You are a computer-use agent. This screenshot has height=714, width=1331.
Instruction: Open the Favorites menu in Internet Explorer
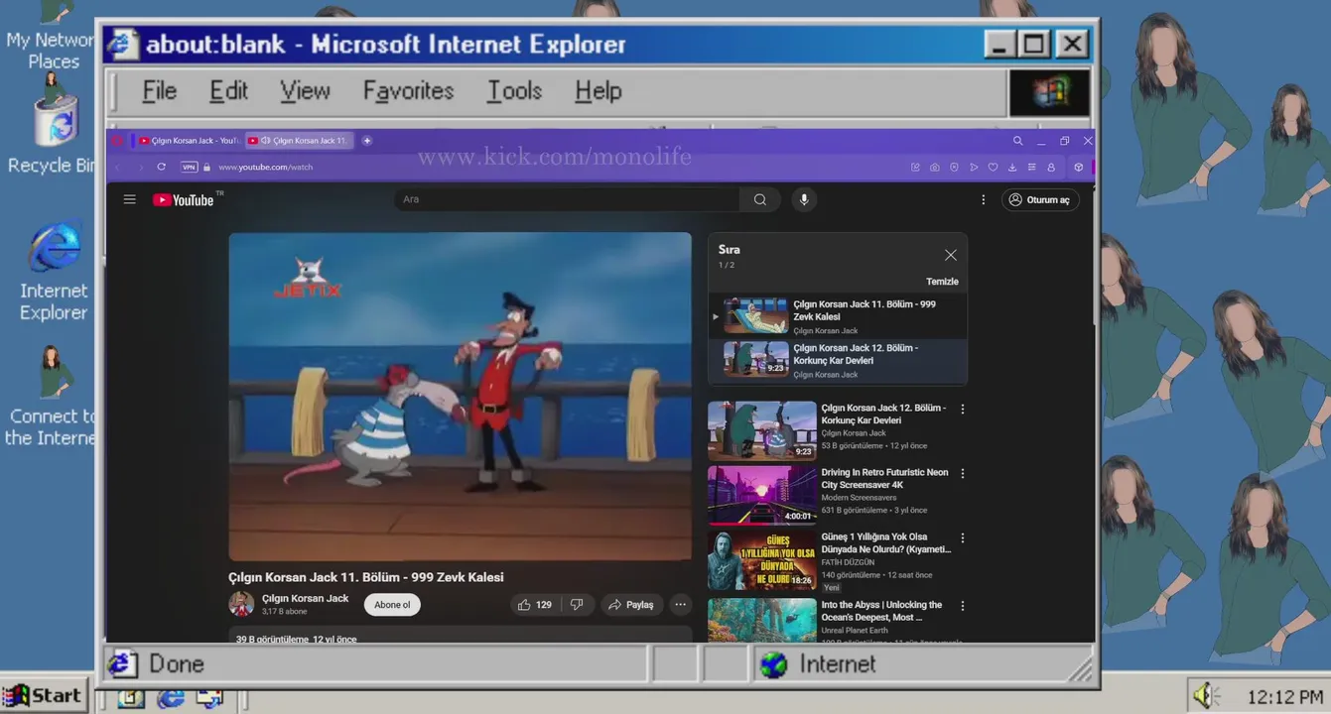coord(408,91)
